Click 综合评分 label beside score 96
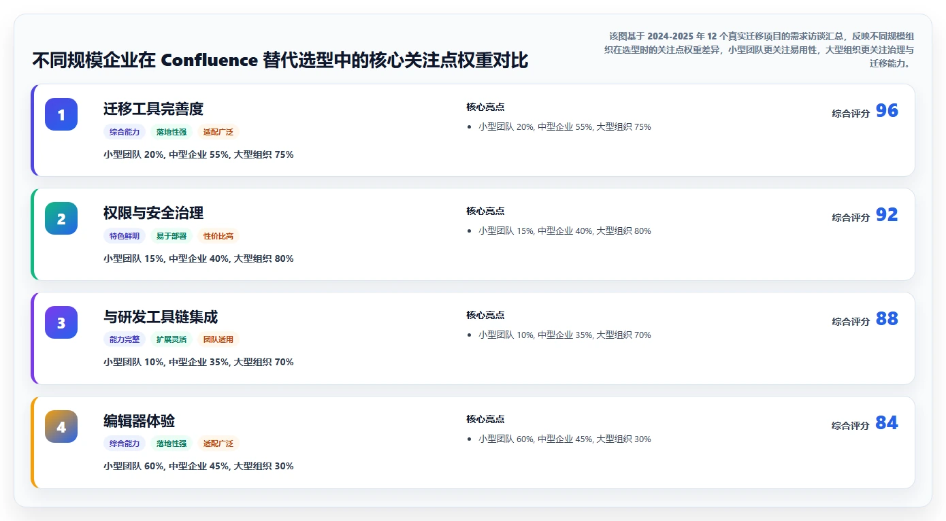This screenshot has width=946, height=521. click(x=851, y=114)
